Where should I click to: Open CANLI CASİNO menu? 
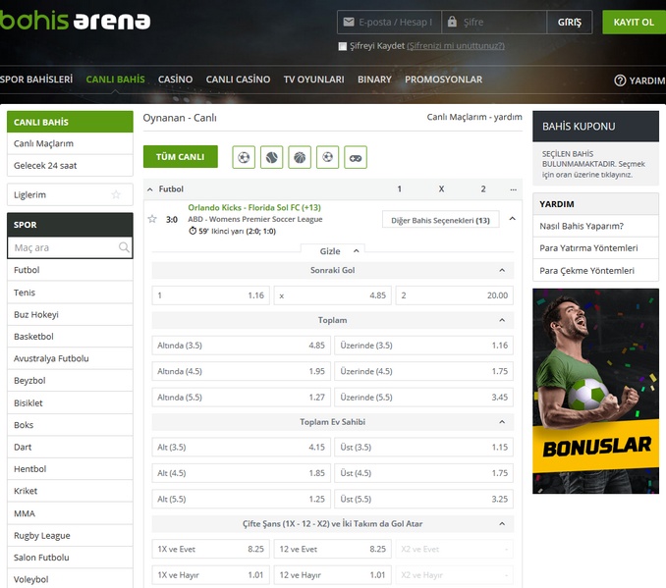[x=238, y=80]
